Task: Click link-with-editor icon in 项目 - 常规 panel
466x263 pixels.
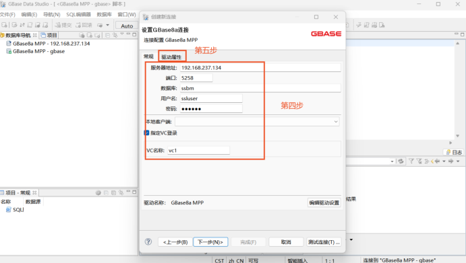Action: [121, 193]
